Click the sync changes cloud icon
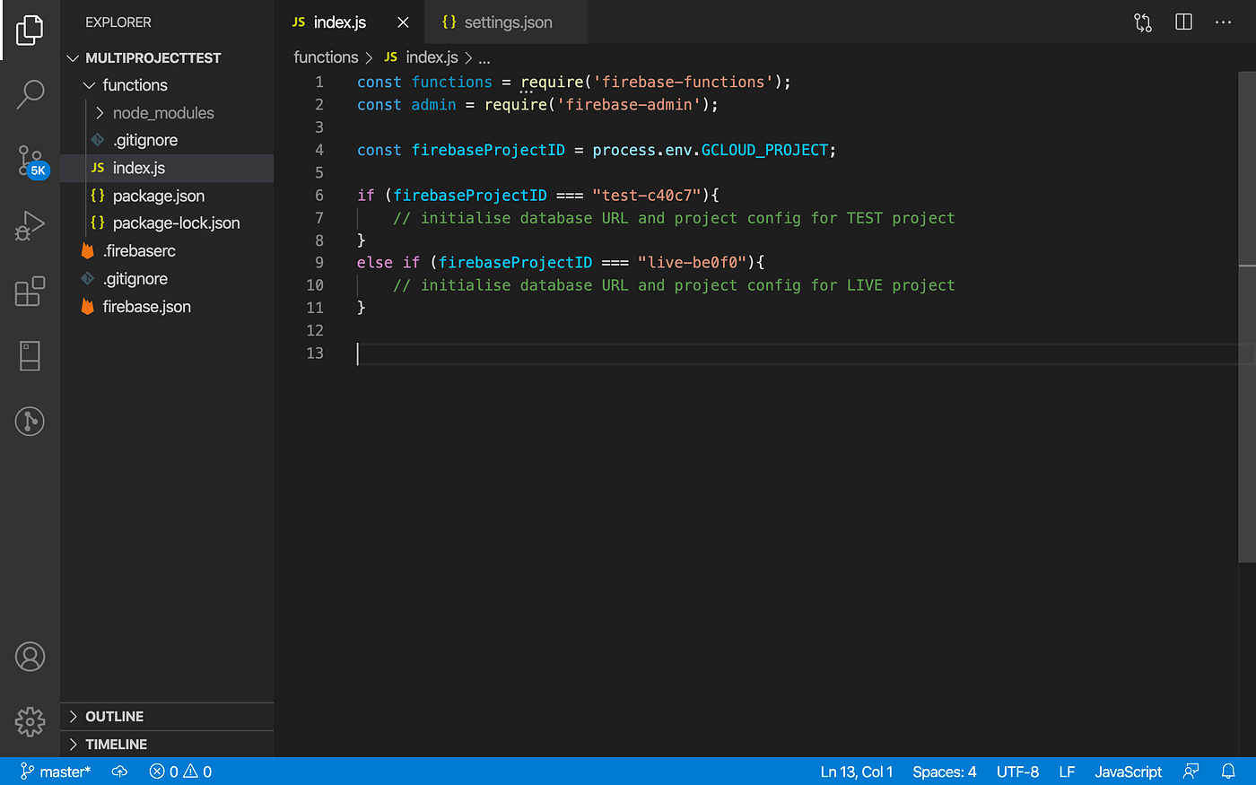Image resolution: width=1256 pixels, height=785 pixels. pos(119,771)
